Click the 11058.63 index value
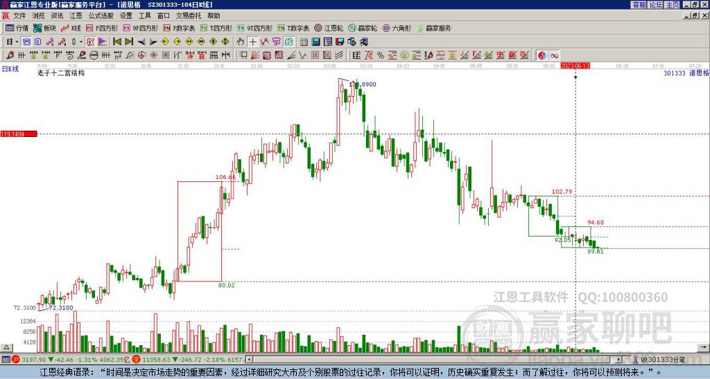The width and height of the screenshot is (710, 379). (155, 360)
